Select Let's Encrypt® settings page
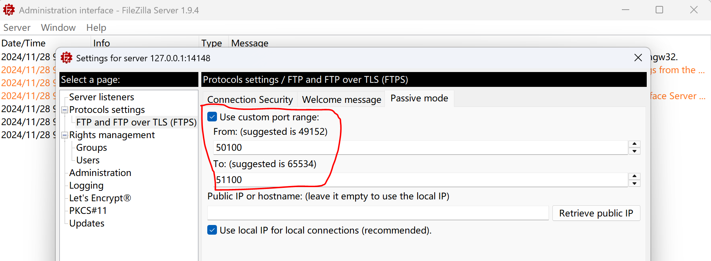 point(100,198)
